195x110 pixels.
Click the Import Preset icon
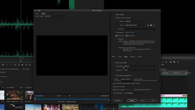click(x=151, y=25)
